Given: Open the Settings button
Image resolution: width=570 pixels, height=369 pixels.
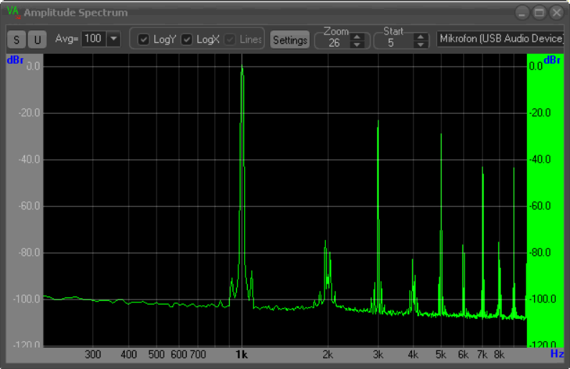Looking at the screenshot, I should point(290,40).
